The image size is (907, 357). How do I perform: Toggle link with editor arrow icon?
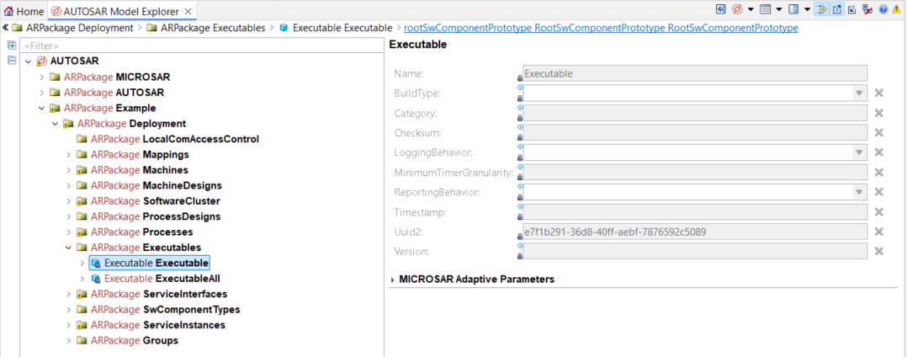822,9
